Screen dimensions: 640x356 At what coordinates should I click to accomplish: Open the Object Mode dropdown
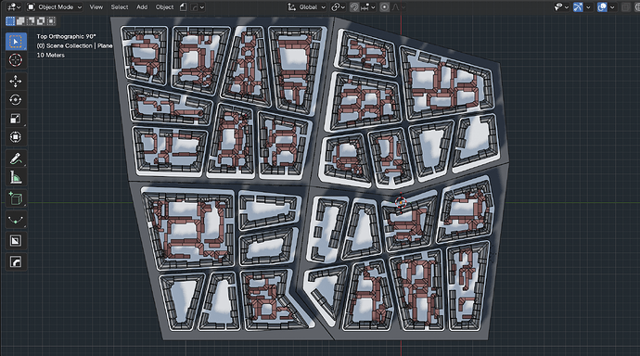click(x=55, y=6)
